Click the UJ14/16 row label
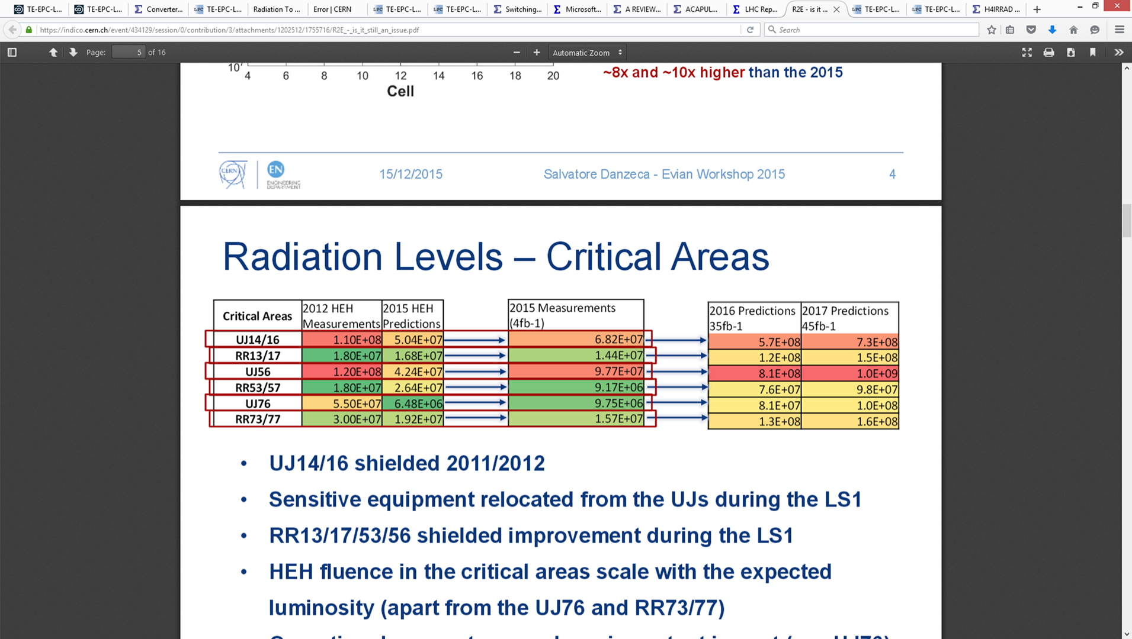 [257, 340]
